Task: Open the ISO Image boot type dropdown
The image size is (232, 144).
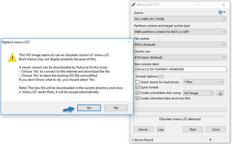Action: (x=198, y=93)
